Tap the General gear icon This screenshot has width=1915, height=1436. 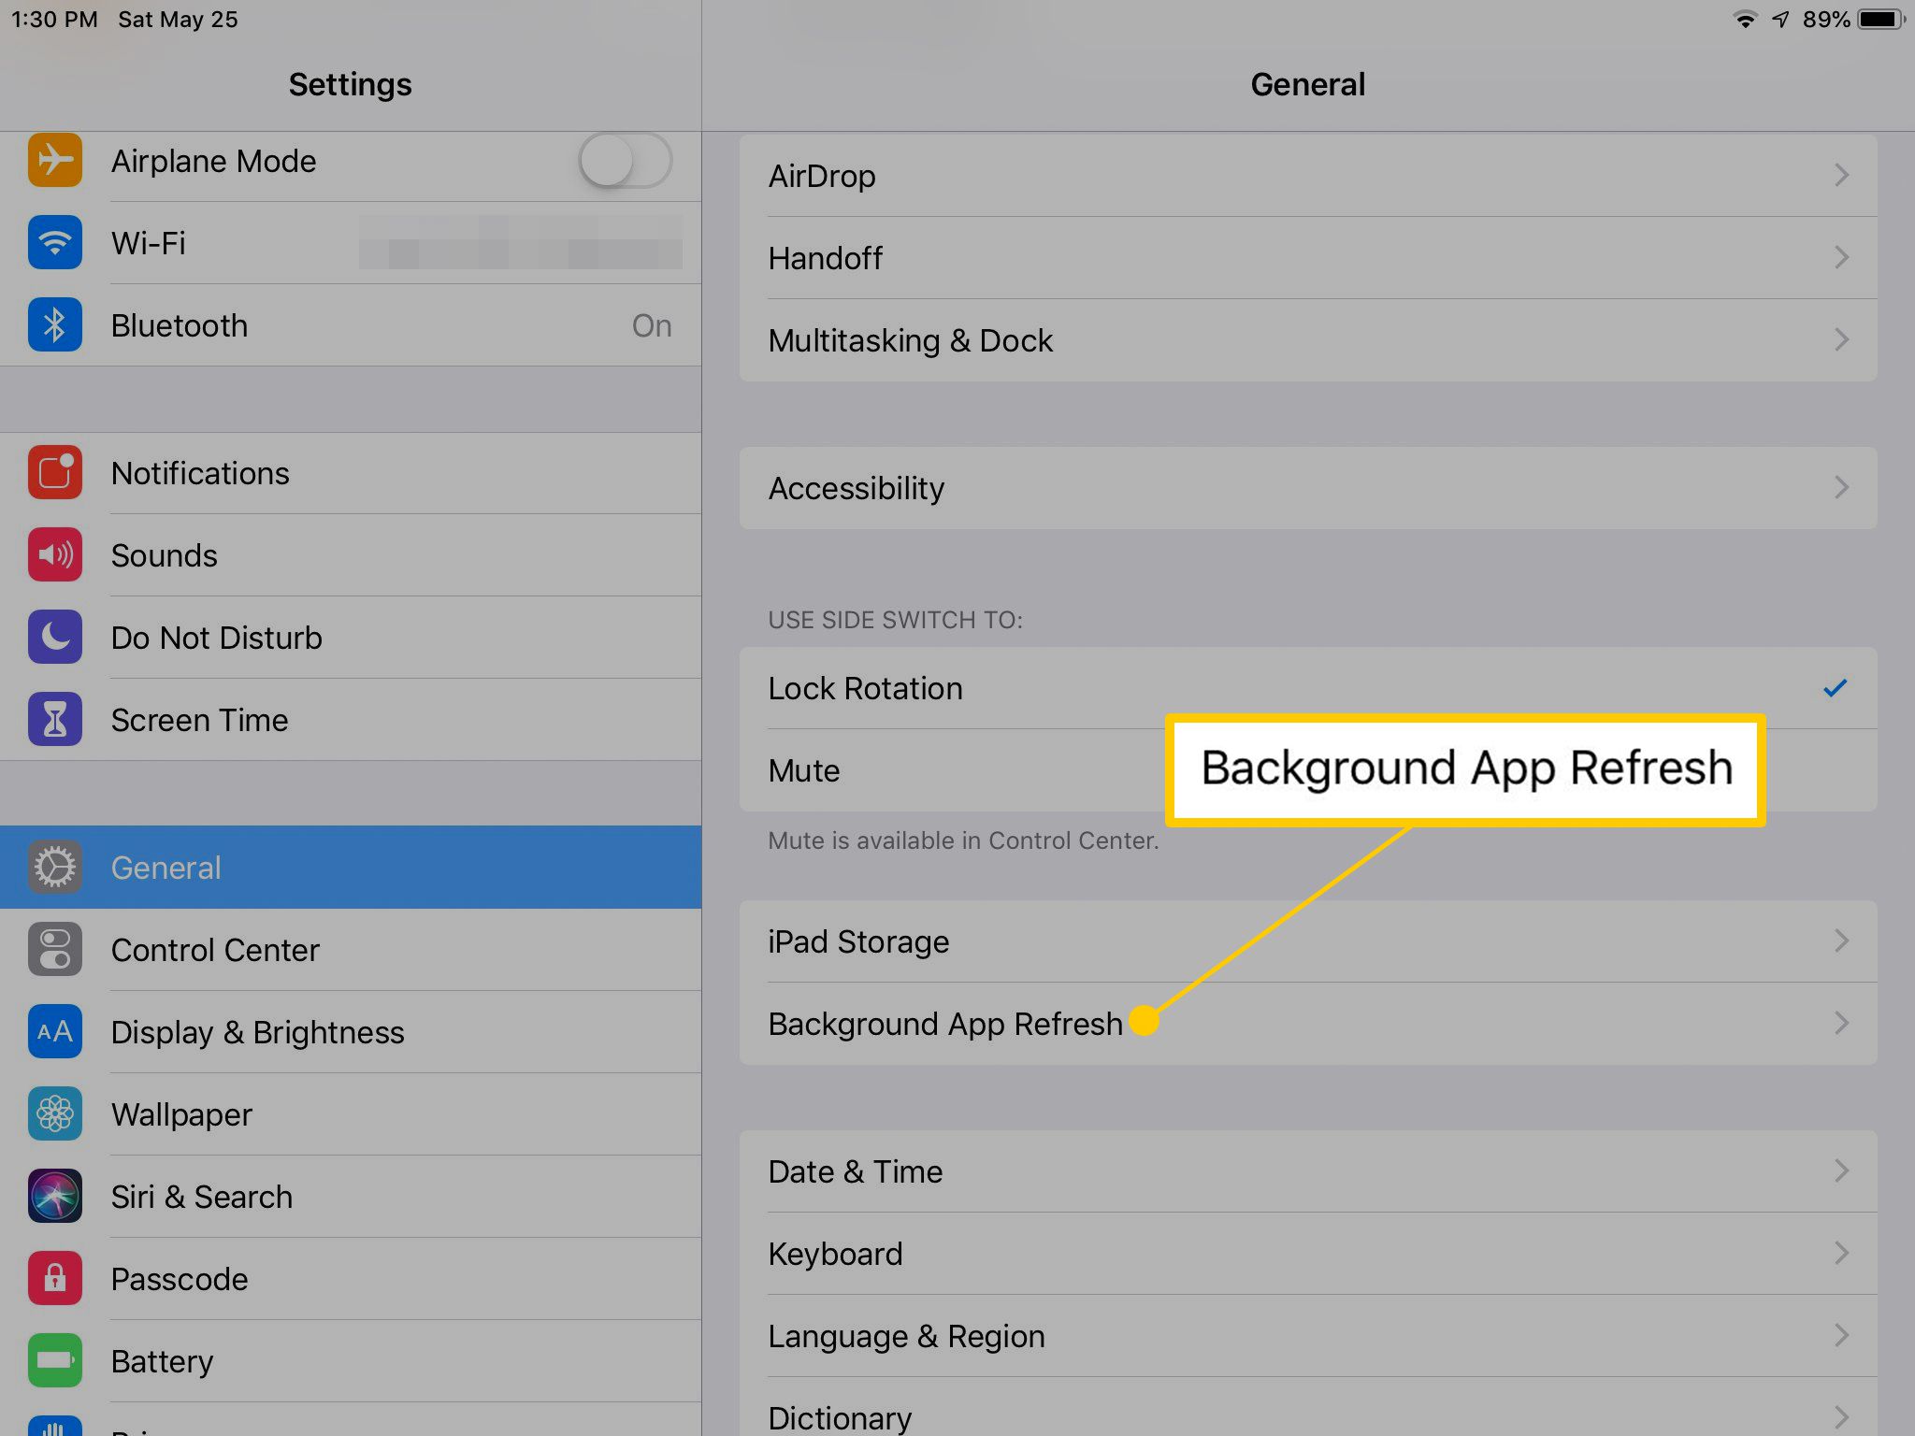[x=55, y=868]
